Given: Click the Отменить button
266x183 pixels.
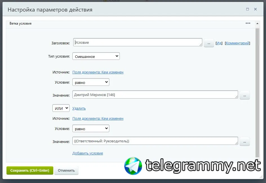Looking at the screenshot, I should pos(66,170).
